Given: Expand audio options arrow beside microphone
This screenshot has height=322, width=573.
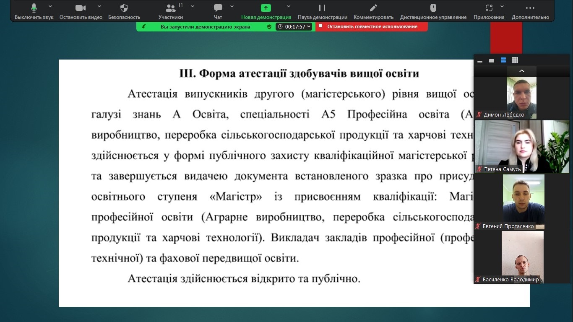Looking at the screenshot, I should click(50, 6).
